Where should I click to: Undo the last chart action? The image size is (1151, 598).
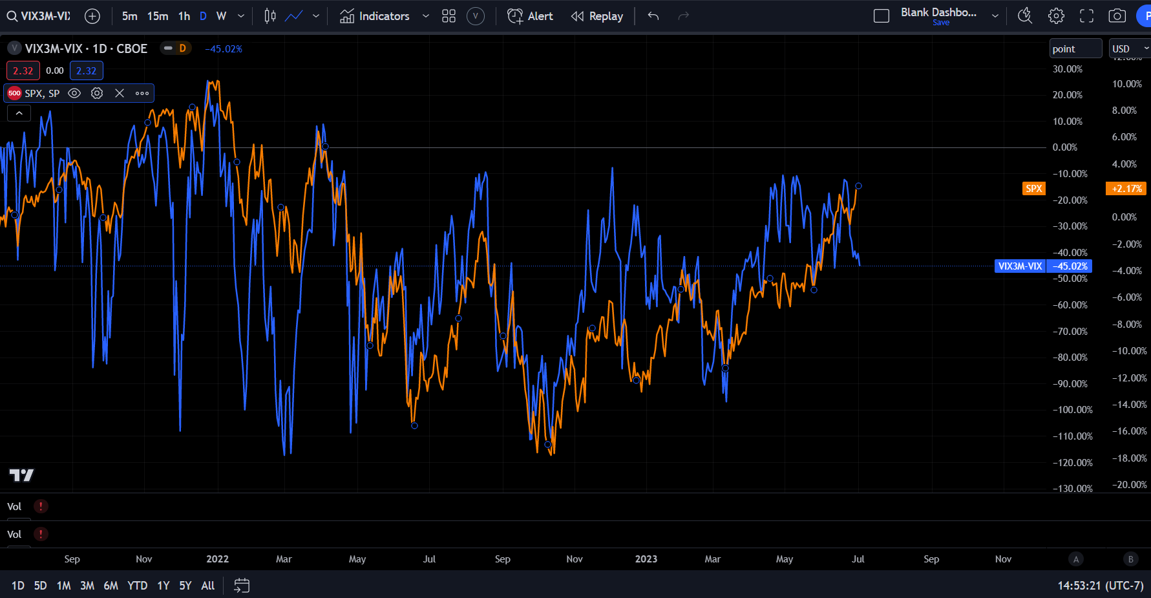653,16
